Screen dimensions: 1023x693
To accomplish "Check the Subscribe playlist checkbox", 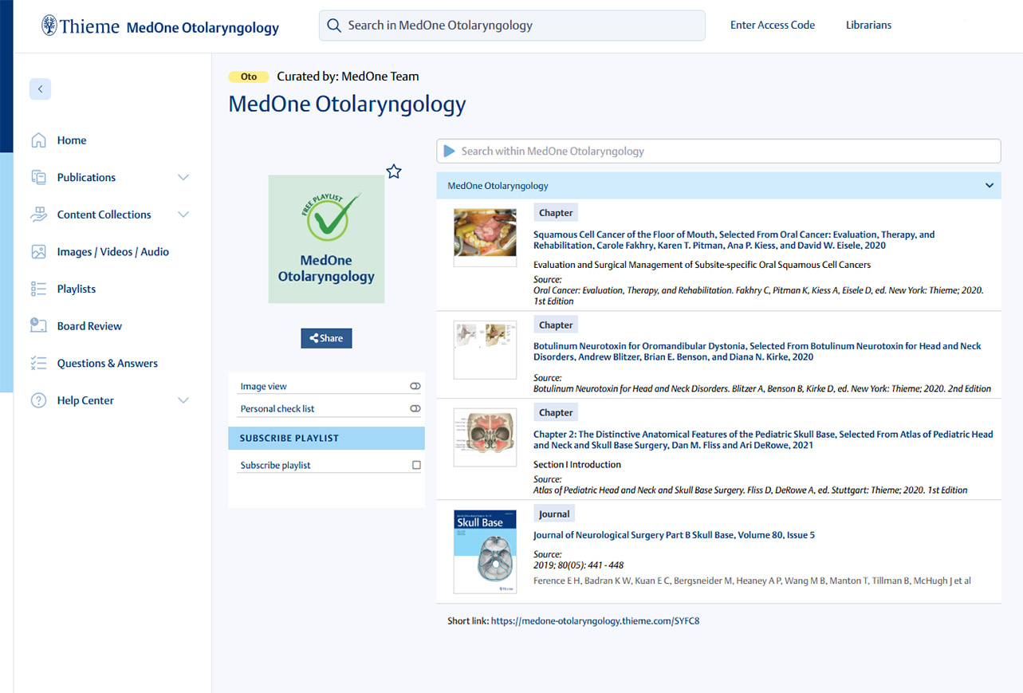I will [x=416, y=465].
